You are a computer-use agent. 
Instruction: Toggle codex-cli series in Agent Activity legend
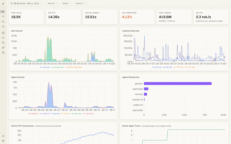[45, 114]
